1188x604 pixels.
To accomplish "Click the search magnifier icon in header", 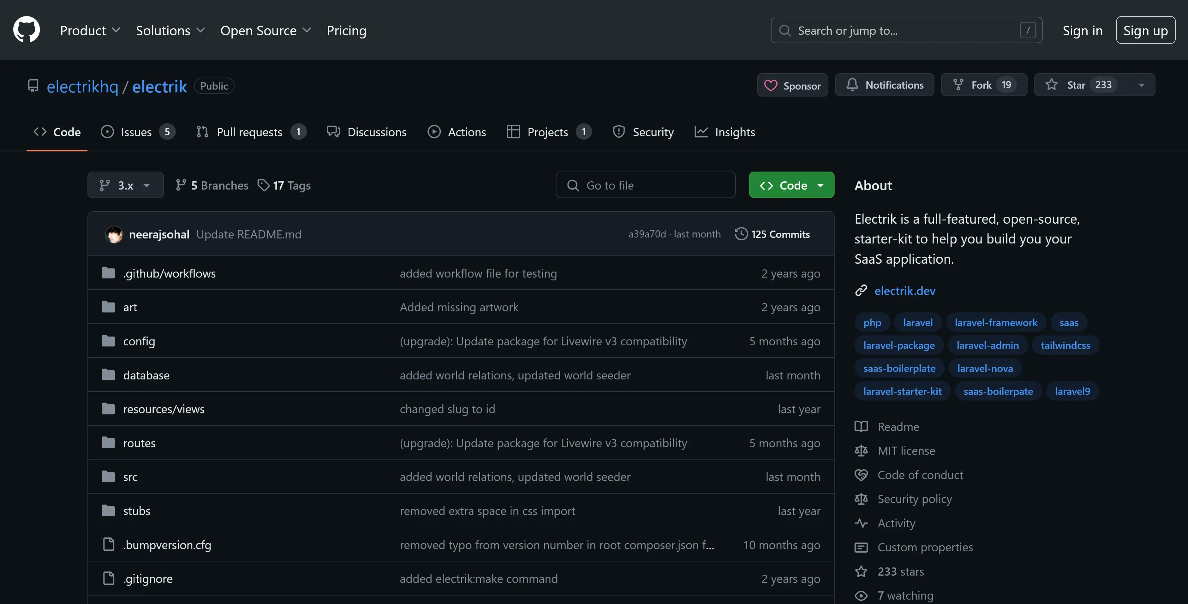I will (785, 30).
